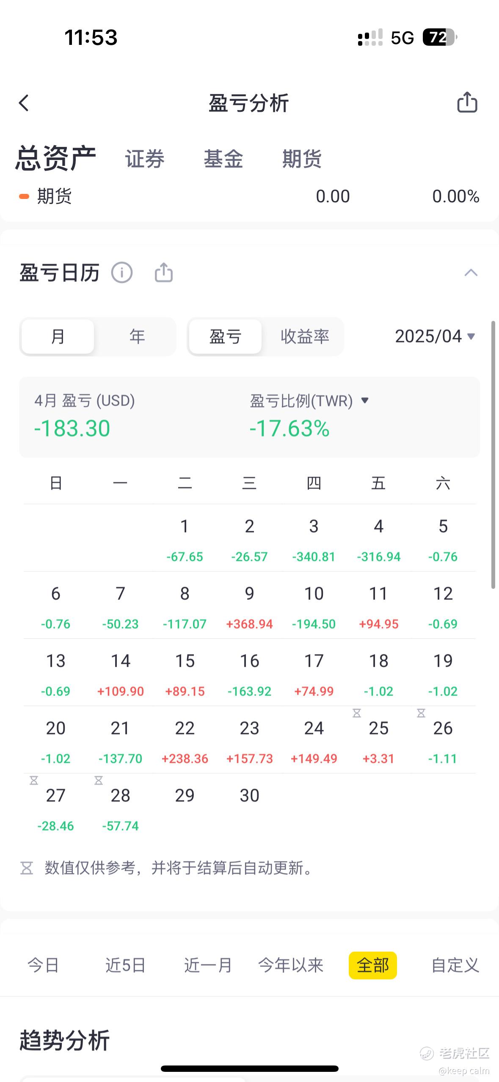
Task: Open the 2025/04 month dropdown
Action: pos(435,337)
